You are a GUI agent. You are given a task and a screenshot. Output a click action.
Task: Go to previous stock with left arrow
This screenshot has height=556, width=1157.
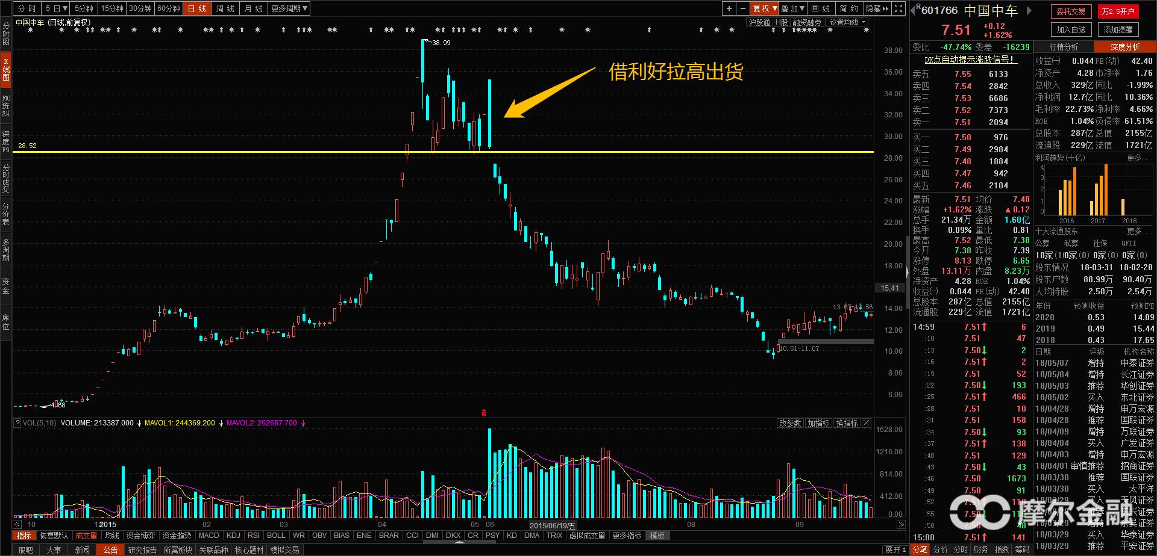(x=912, y=10)
